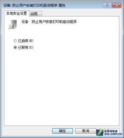Viewport: 124px width, 138px height.
Task: Click the policy name label beside server icon
Action: tap(49, 22)
